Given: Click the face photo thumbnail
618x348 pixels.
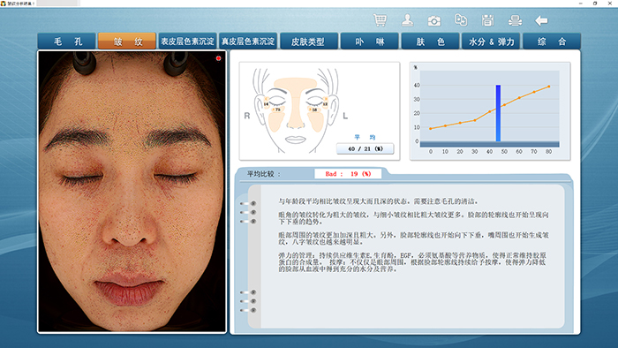Looking at the screenshot, I should tap(132, 192).
